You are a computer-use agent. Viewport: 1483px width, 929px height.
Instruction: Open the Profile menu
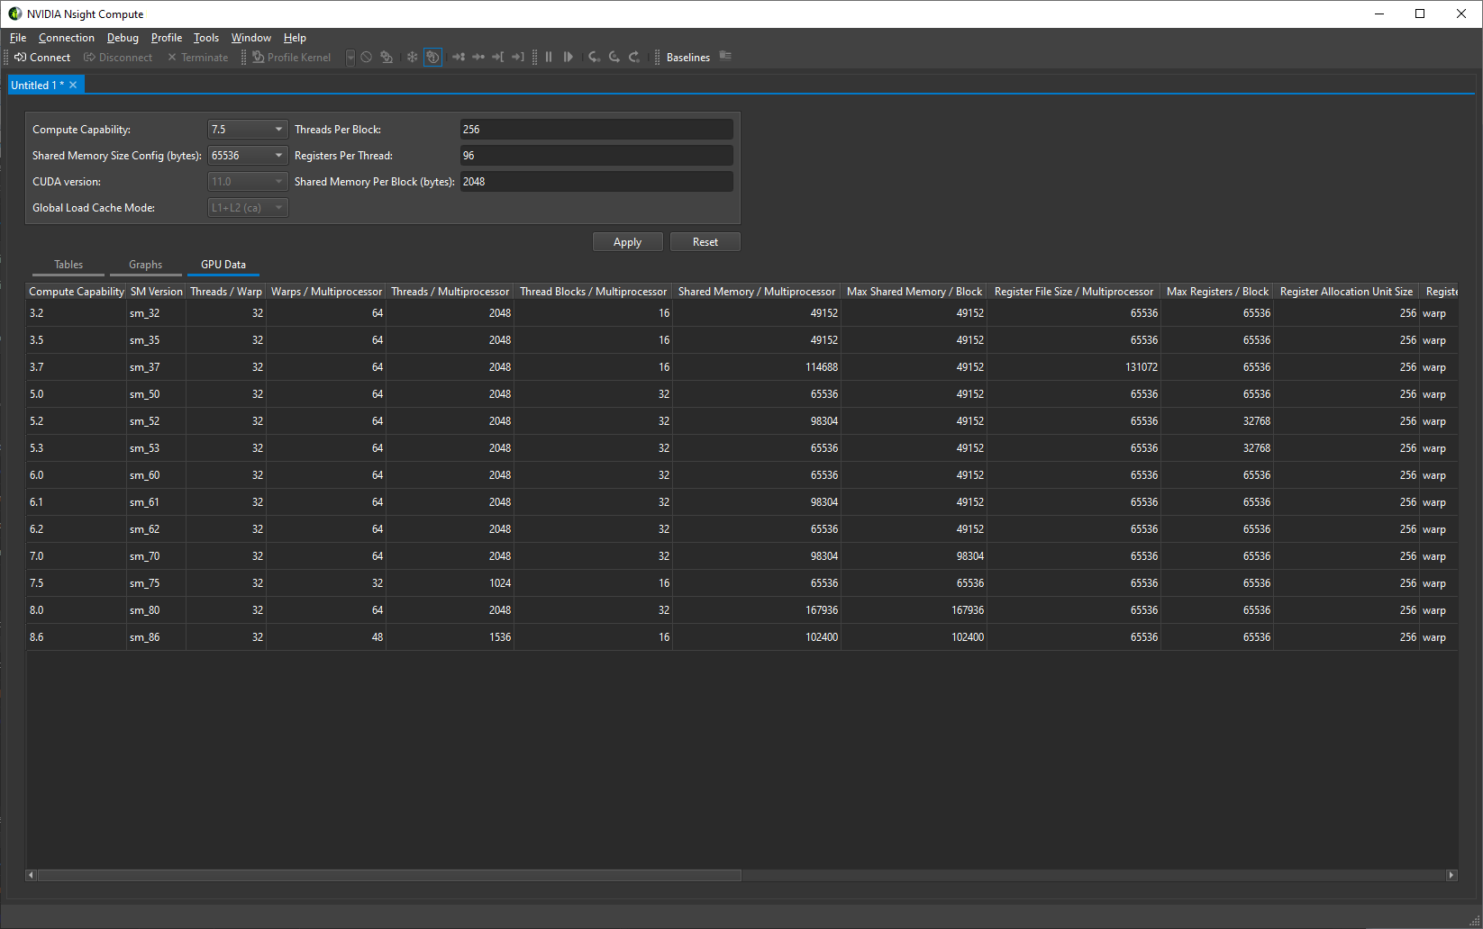(x=167, y=38)
